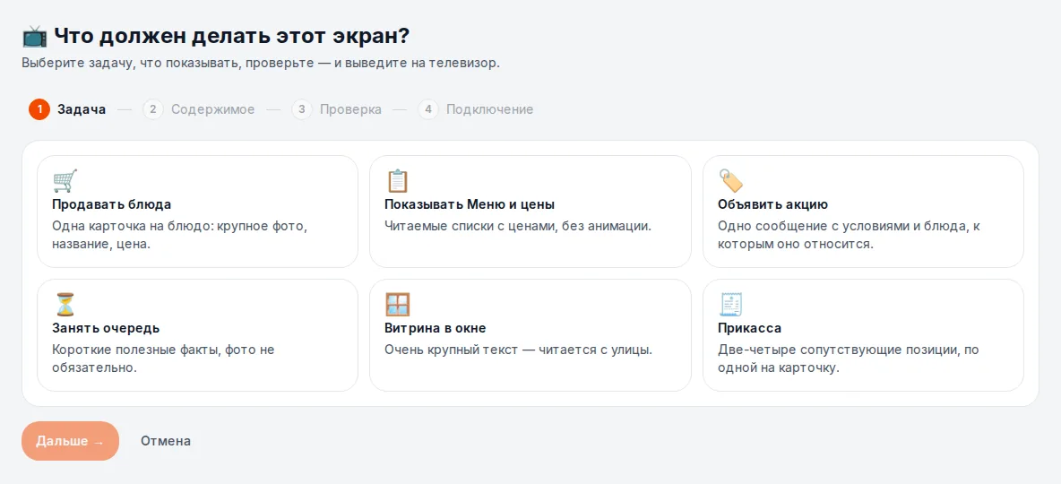The width and height of the screenshot is (1061, 484).
Task: Click the clipboard icon in Показывать Меню и цены
Action: 398,181
